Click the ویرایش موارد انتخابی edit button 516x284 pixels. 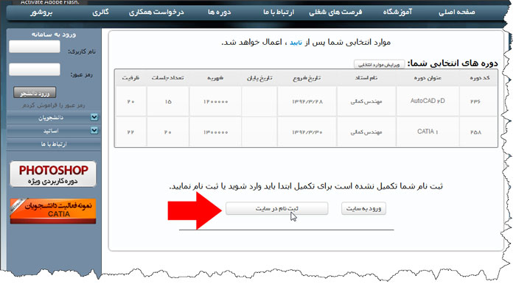click(x=379, y=64)
